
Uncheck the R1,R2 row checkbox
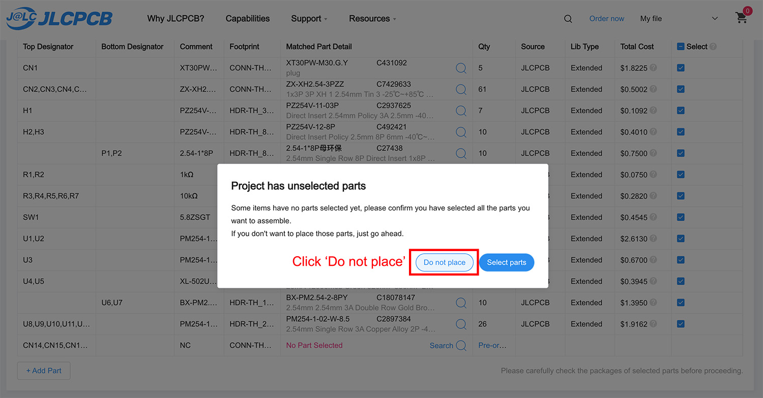tap(681, 174)
